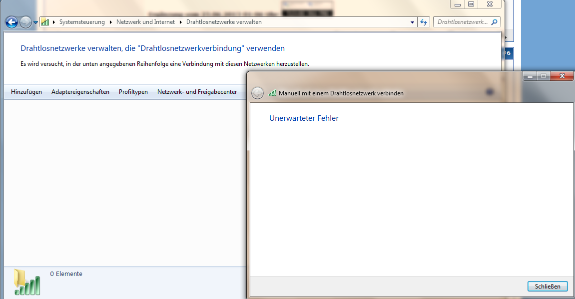Click the blue Back arrow in the Explorer window
The width and height of the screenshot is (575, 299).
(x=11, y=22)
